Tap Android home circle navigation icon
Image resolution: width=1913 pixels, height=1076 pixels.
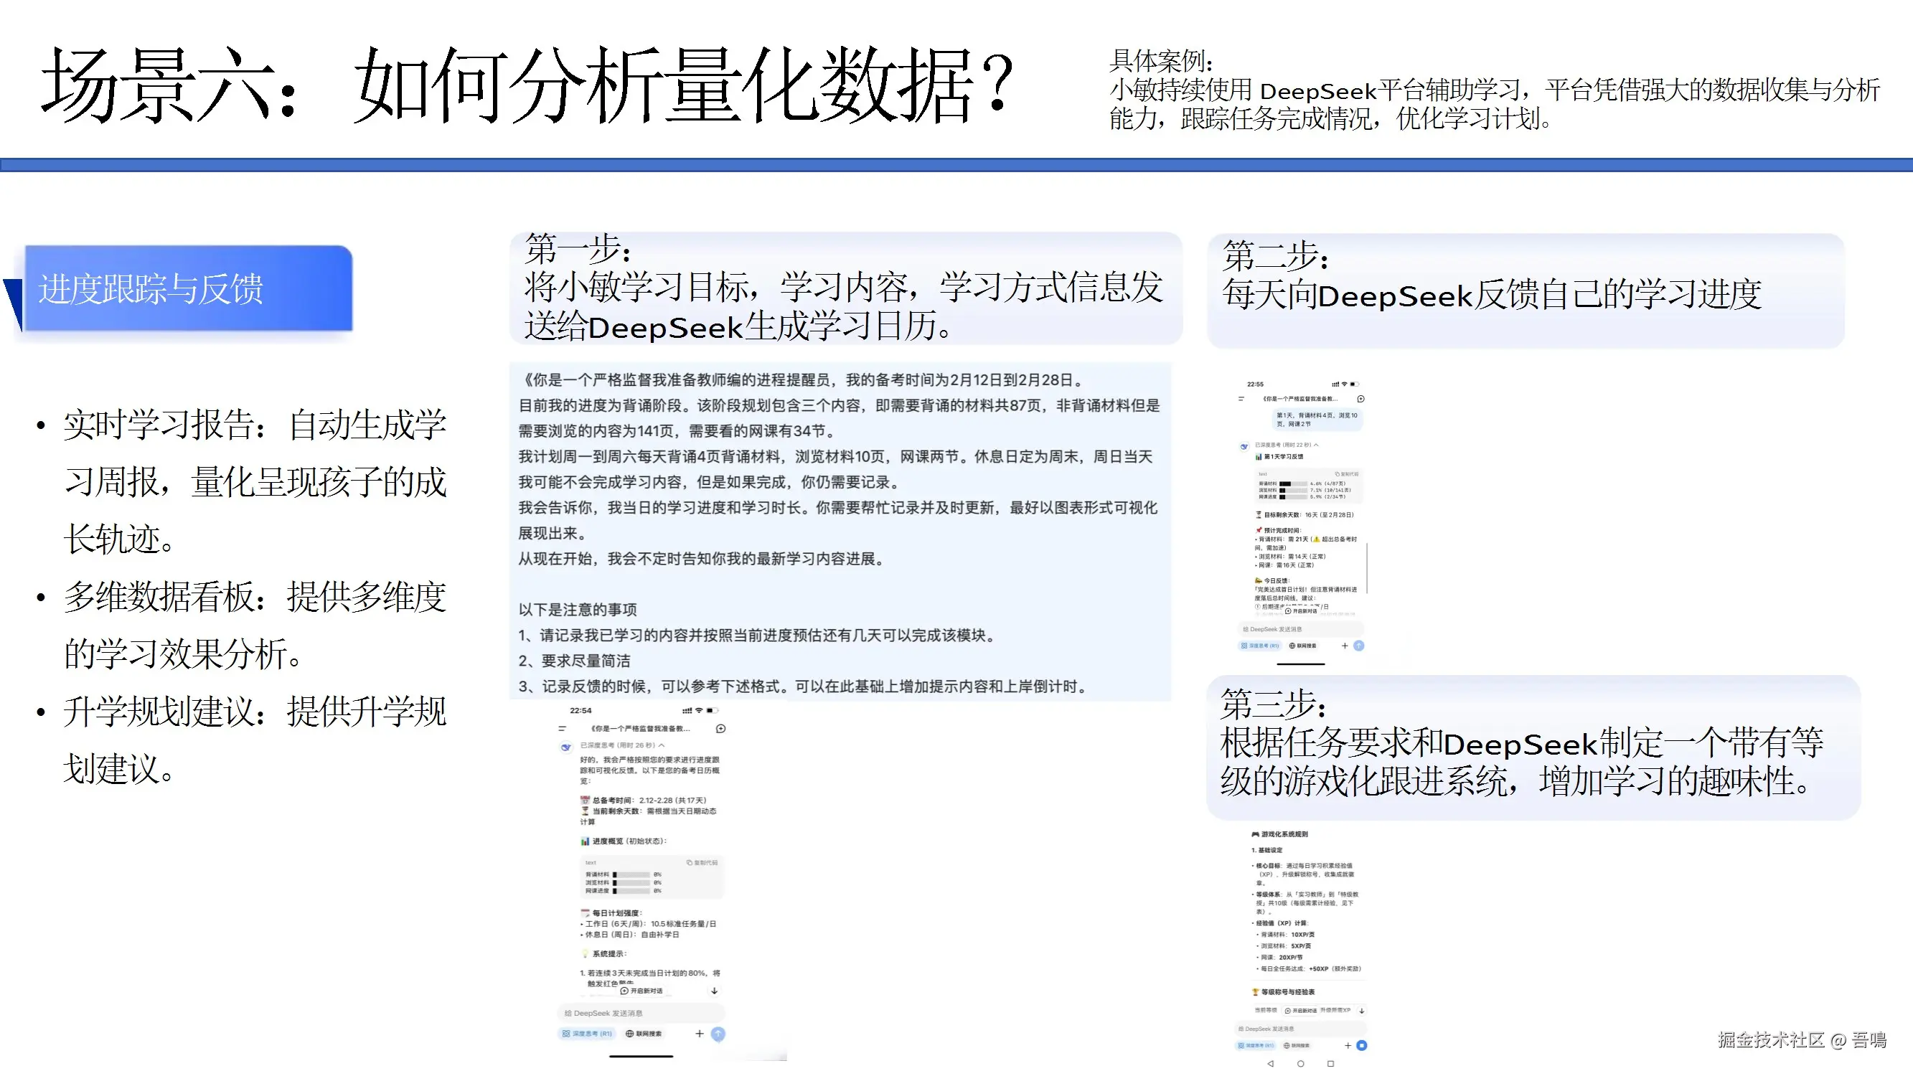pos(1300,1063)
